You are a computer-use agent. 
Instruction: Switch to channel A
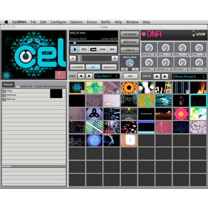point(73,58)
